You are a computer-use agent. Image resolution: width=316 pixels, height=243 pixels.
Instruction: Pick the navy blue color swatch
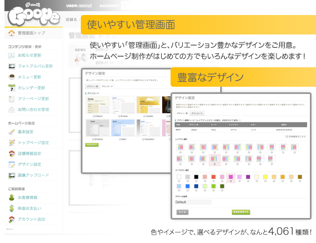tap(196, 186)
